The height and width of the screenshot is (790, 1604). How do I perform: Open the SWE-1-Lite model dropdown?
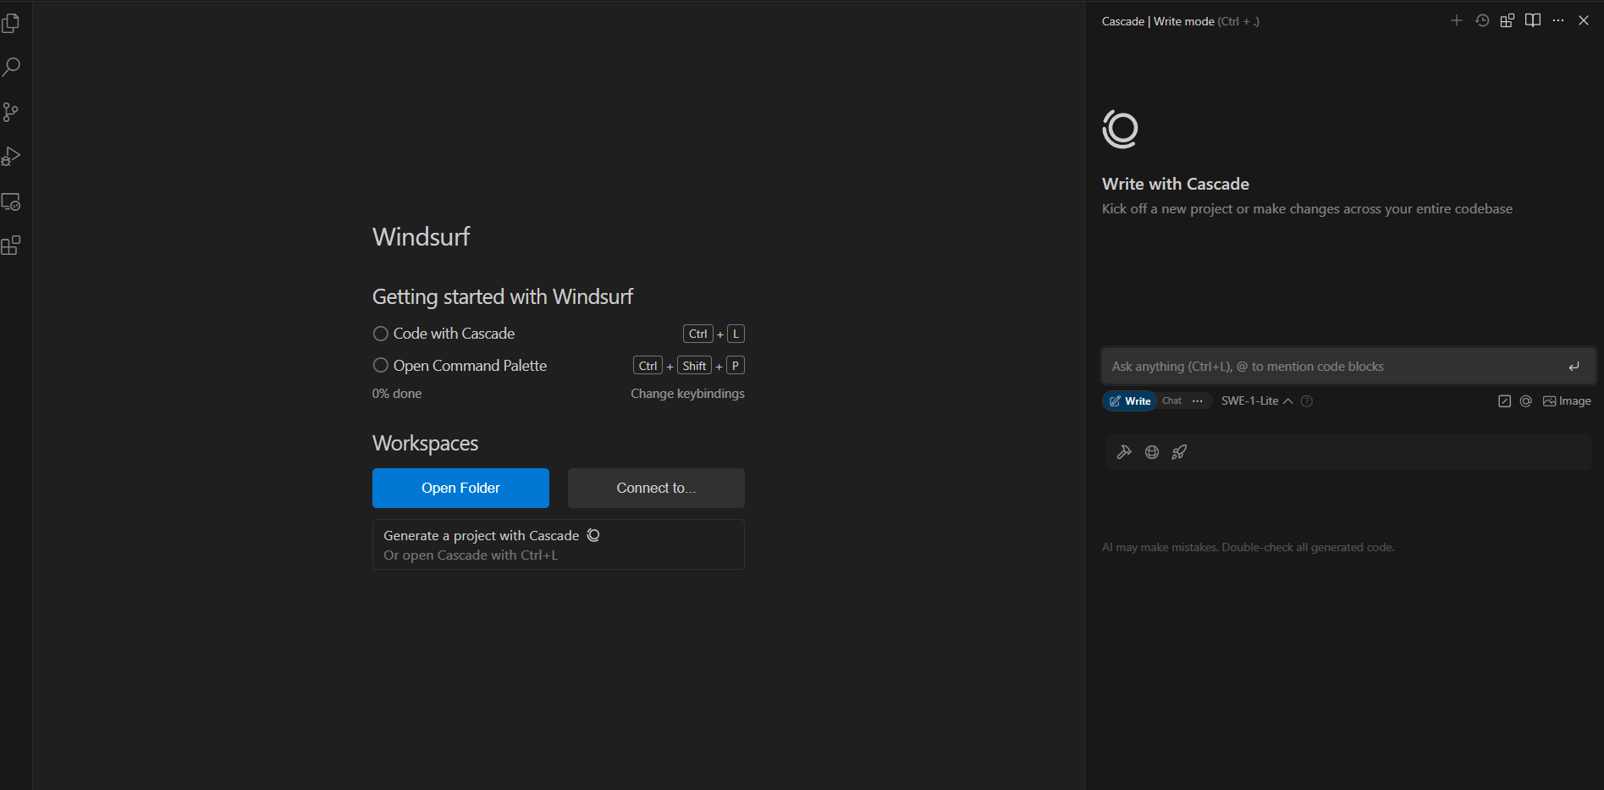(x=1257, y=401)
